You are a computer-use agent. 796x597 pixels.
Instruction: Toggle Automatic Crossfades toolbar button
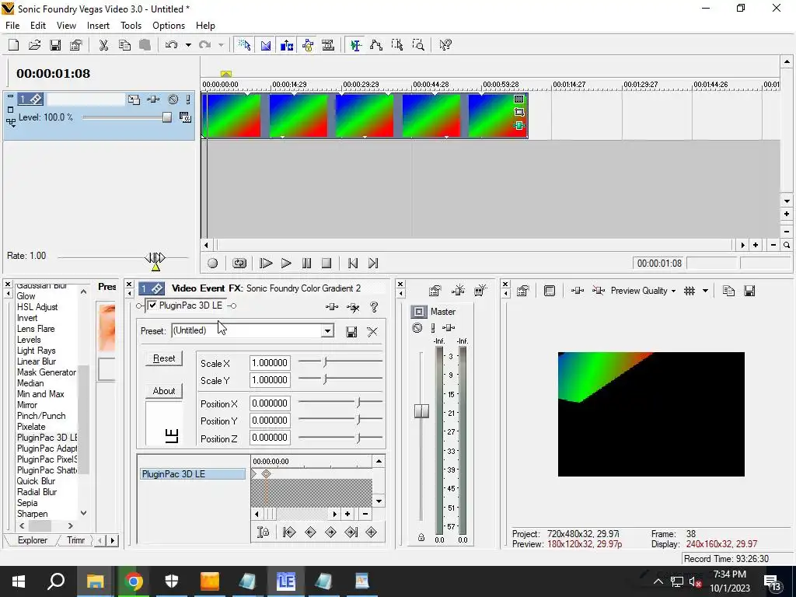[266, 45]
